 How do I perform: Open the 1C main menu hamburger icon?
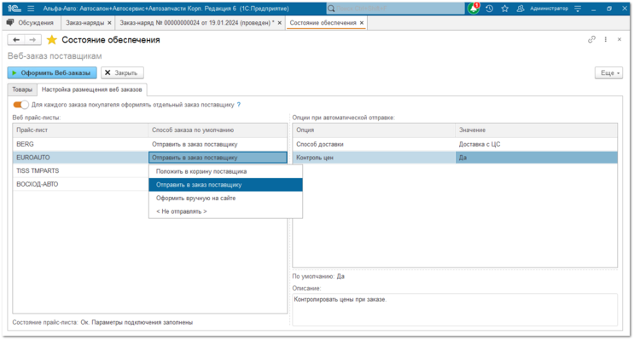coord(31,9)
